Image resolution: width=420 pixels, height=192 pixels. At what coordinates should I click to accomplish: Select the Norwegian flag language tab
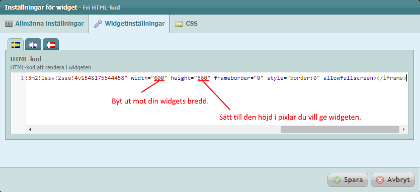pos(51,45)
